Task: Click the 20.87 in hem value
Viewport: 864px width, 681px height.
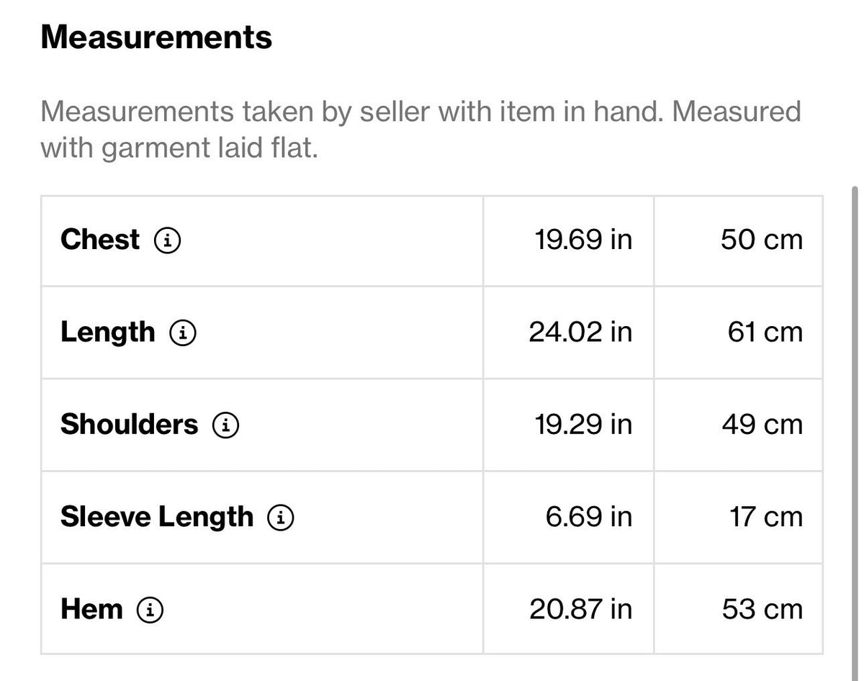Action: 581,609
